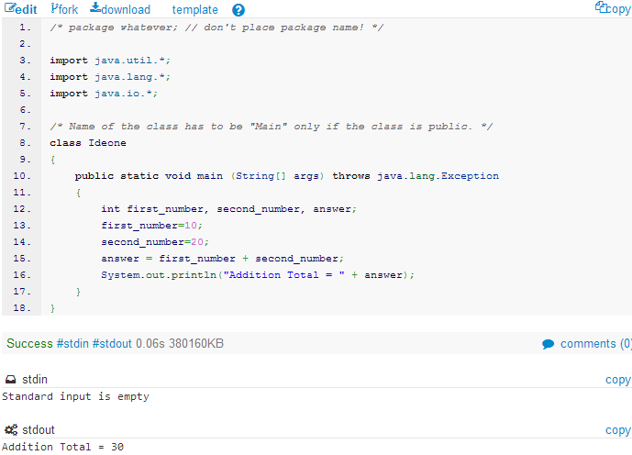
Task: Click the fork link
Action: point(64,9)
